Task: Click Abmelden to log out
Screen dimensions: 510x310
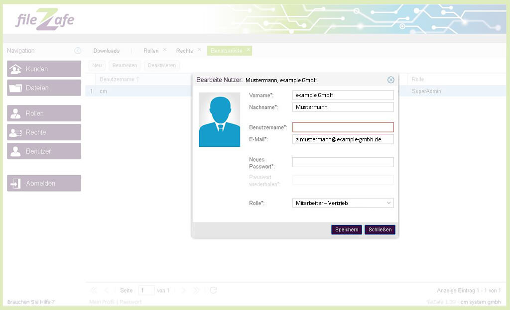Action: pyautogui.click(x=44, y=183)
